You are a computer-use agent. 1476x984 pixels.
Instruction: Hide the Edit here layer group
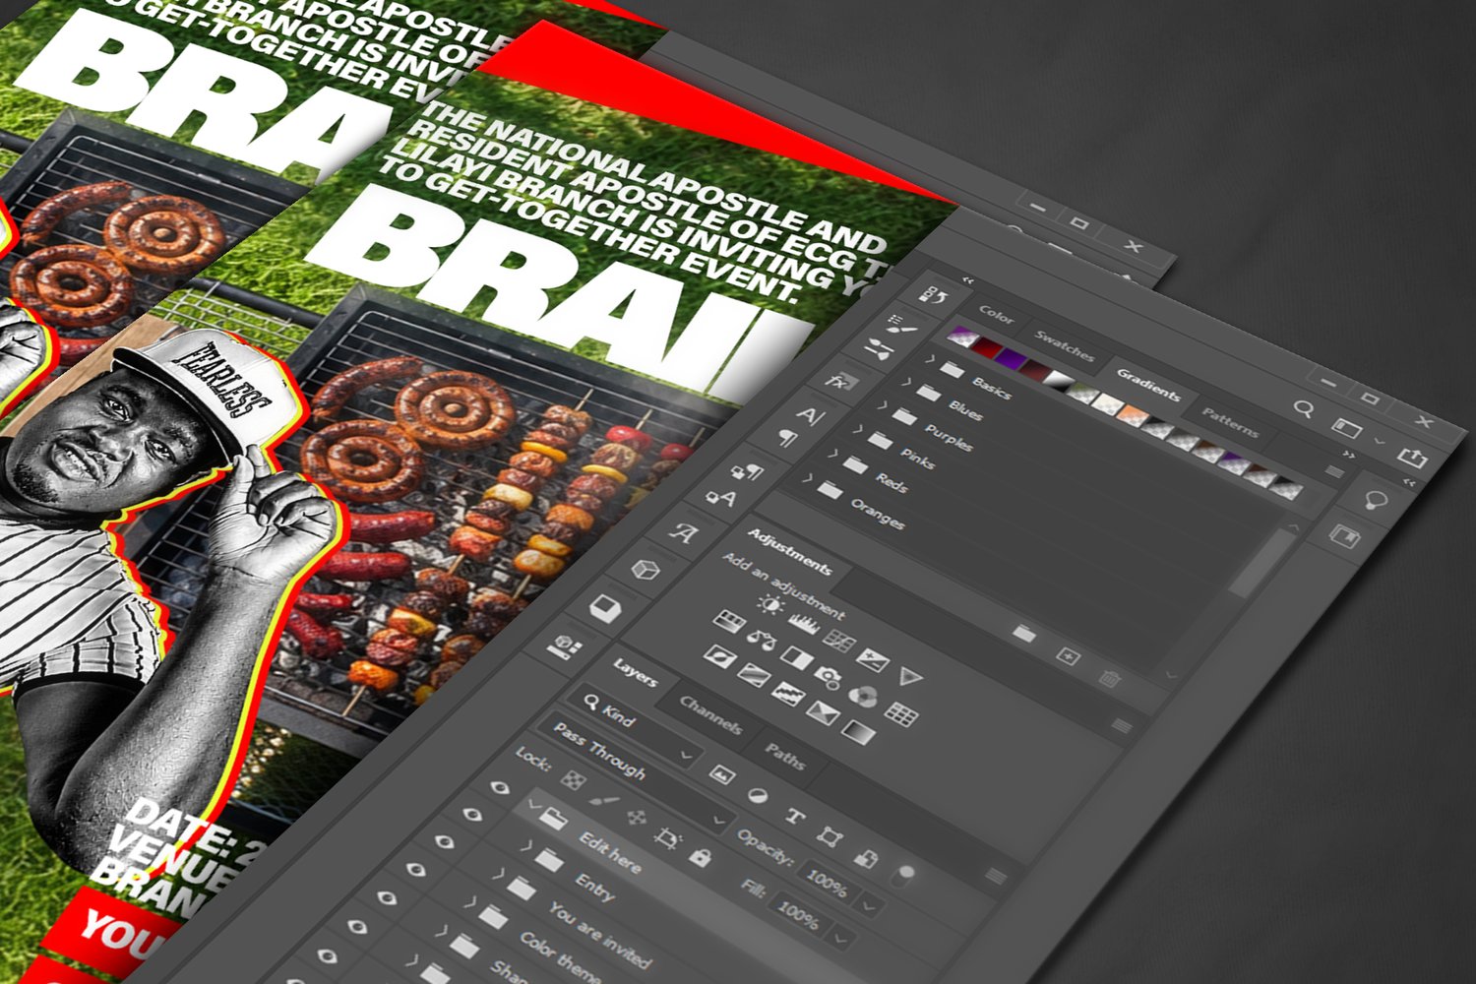point(500,787)
